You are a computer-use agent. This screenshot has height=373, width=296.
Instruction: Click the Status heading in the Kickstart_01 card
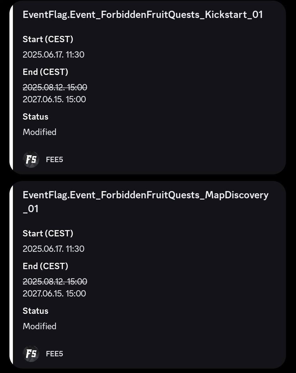tap(36, 117)
